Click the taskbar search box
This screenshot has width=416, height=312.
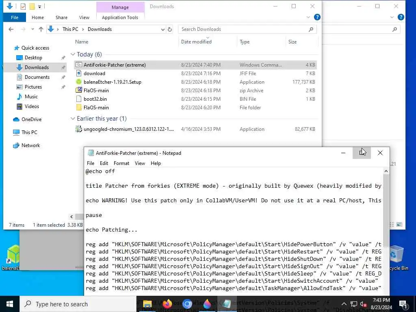pos(78,304)
